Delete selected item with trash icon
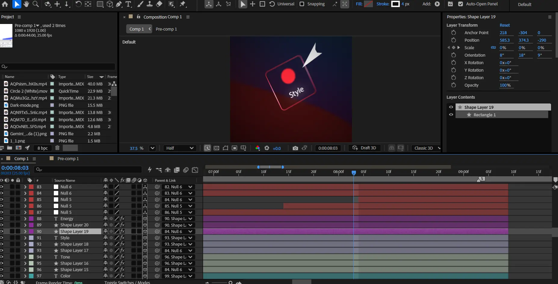Image resolution: width=558 pixels, height=284 pixels. point(57,148)
